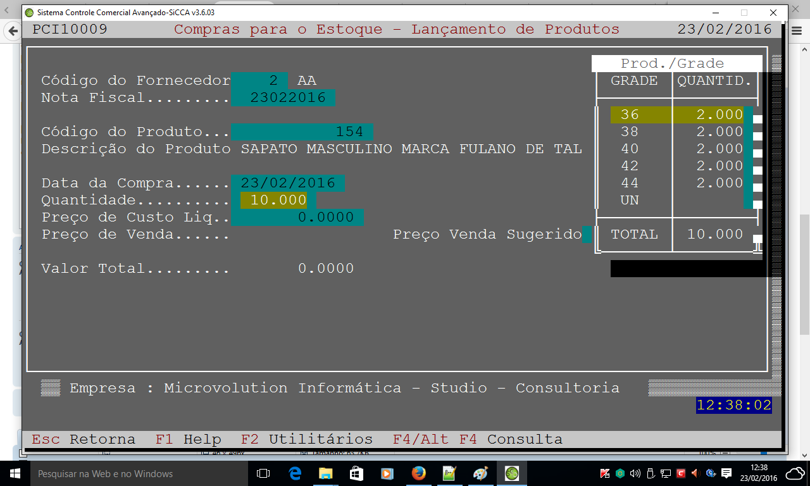Viewport: 810px width, 486px height.
Task: Click the Data da Compra field
Action: coord(288,183)
